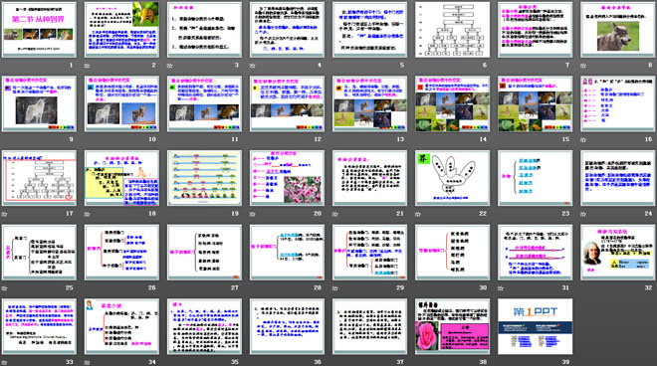Select slide 28 thumbnail

tap(288, 252)
